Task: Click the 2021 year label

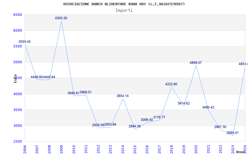Action: (x=208, y=149)
